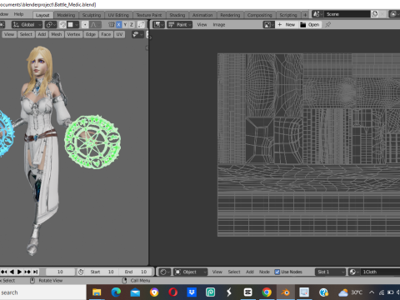Toggle Z axis mirror
The image size is (400, 300).
point(132,25)
